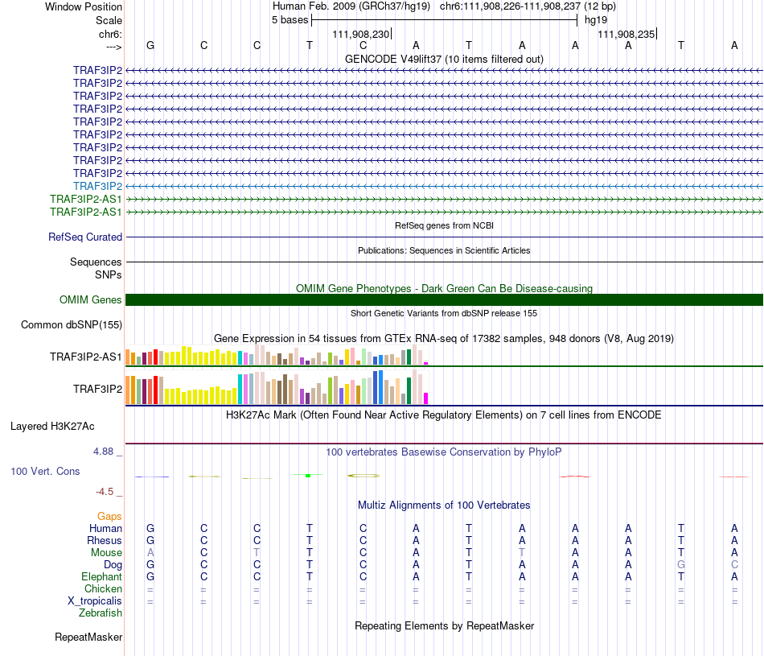Click the light blue TRAF3IP2 transcript label
Viewport: 764px width, 656px height.
click(97, 186)
